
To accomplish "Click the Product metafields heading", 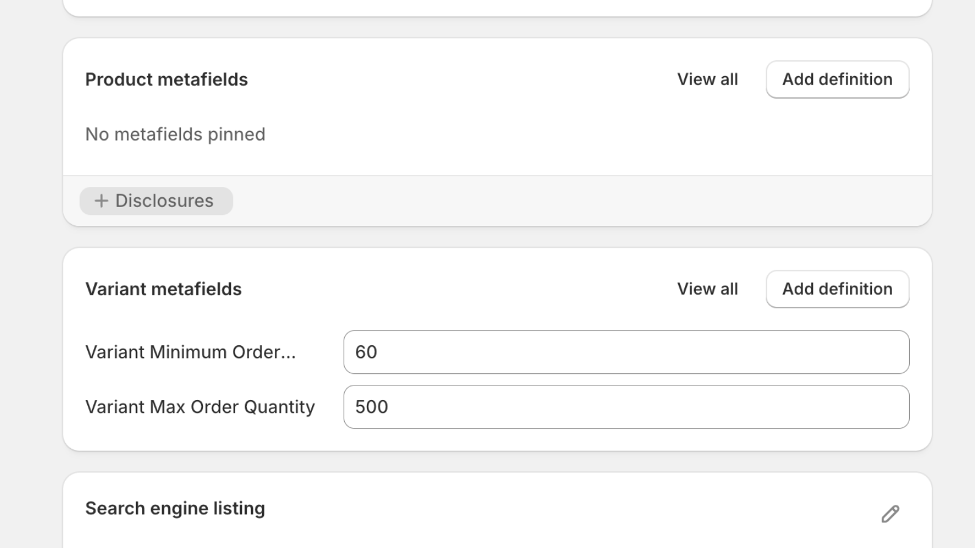I will tap(166, 79).
